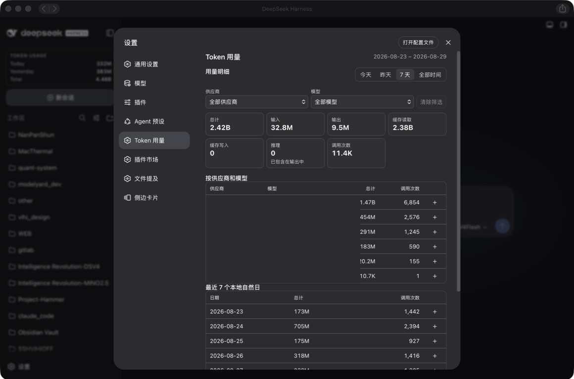Click the 590 call count cell
Image resolution: width=574 pixels, height=379 pixels.
click(x=414, y=246)
